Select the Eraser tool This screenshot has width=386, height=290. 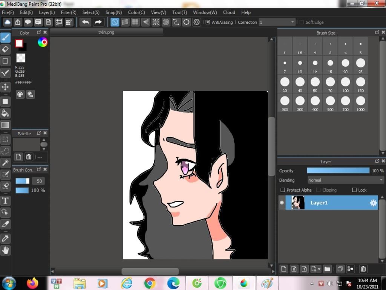point(5,49)
